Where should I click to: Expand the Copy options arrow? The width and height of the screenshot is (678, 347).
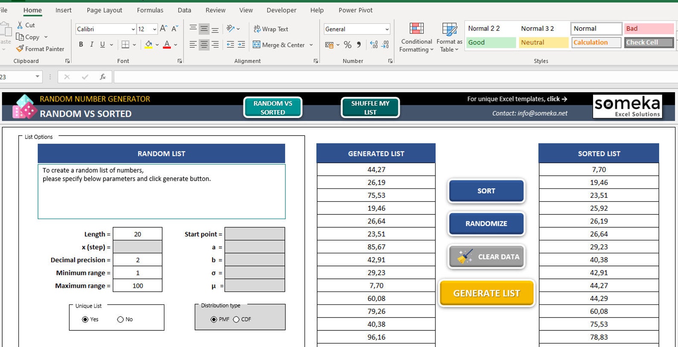[x=46, y=37]
